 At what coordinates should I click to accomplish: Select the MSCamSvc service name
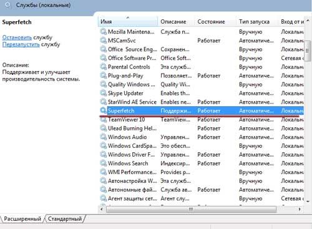[122, 41]
